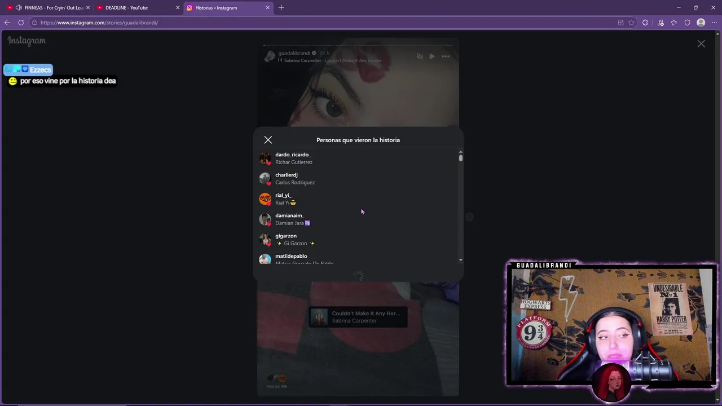
Task: Open browser essentials shield icon
Action: click(x=687, y=23)
